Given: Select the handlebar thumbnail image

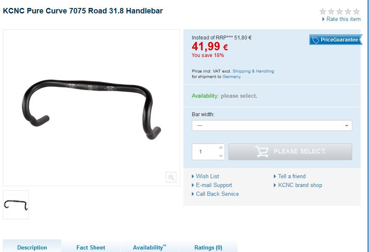Looking at the screenshot, I should point(16,205).
